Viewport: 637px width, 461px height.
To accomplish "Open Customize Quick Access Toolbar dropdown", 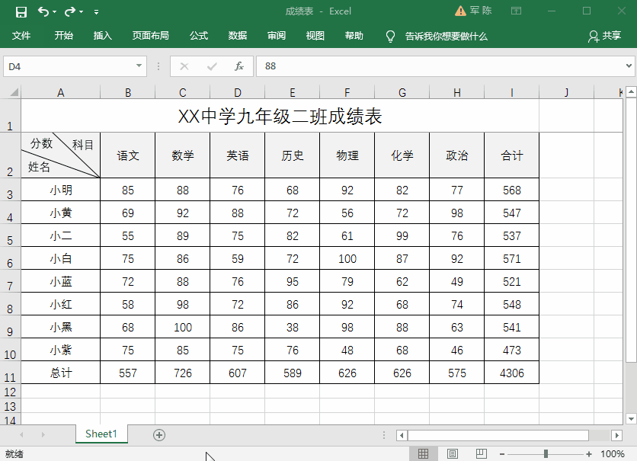I will click(96, 12).
